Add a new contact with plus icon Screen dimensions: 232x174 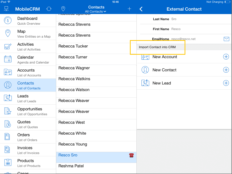pos(129,9)
